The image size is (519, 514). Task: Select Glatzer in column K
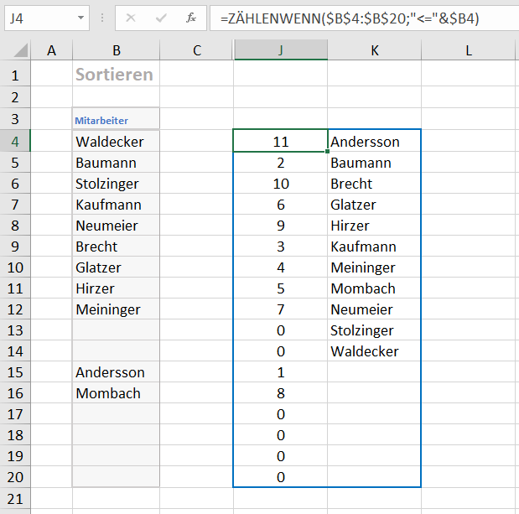pos(374,205)
